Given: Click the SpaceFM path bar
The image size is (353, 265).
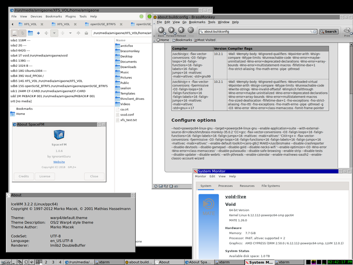Looking at the screenshot, I should tap(122, 33).
